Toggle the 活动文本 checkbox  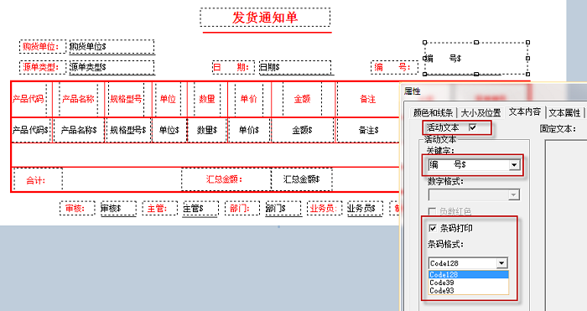472,127
